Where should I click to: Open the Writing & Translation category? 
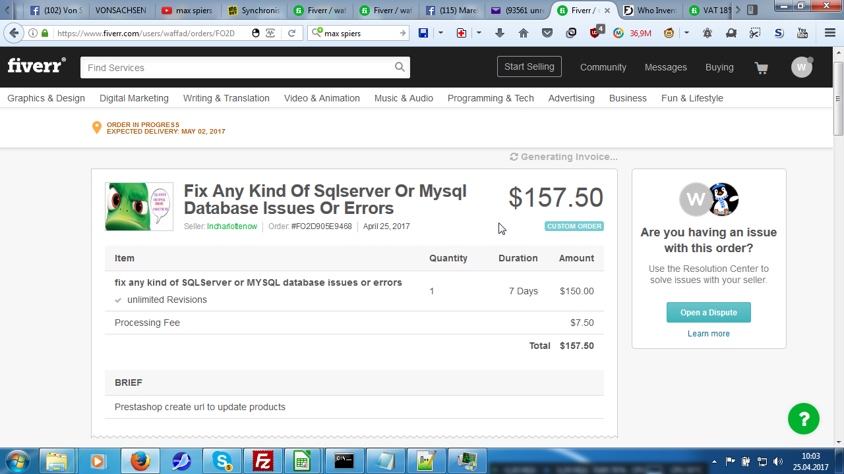(x=226, y=98)
